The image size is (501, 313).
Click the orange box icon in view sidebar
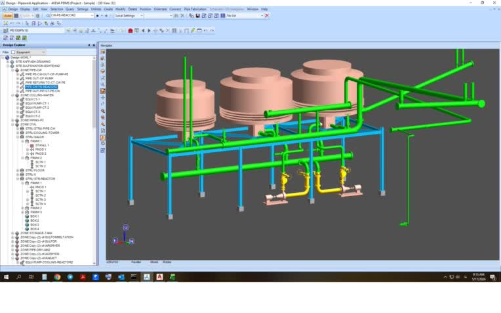(102, 72)
